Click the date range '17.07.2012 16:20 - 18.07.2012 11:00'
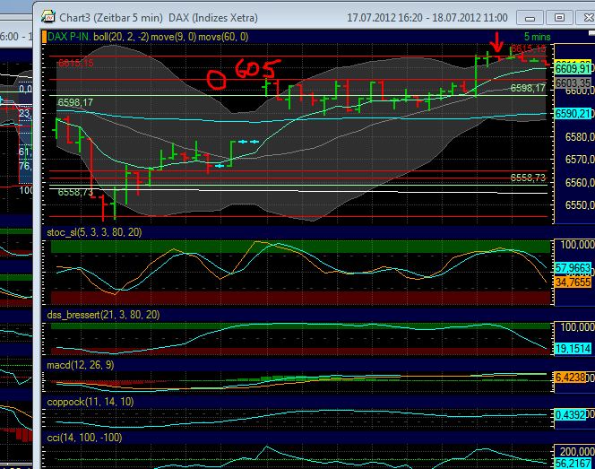 [427, 18]
